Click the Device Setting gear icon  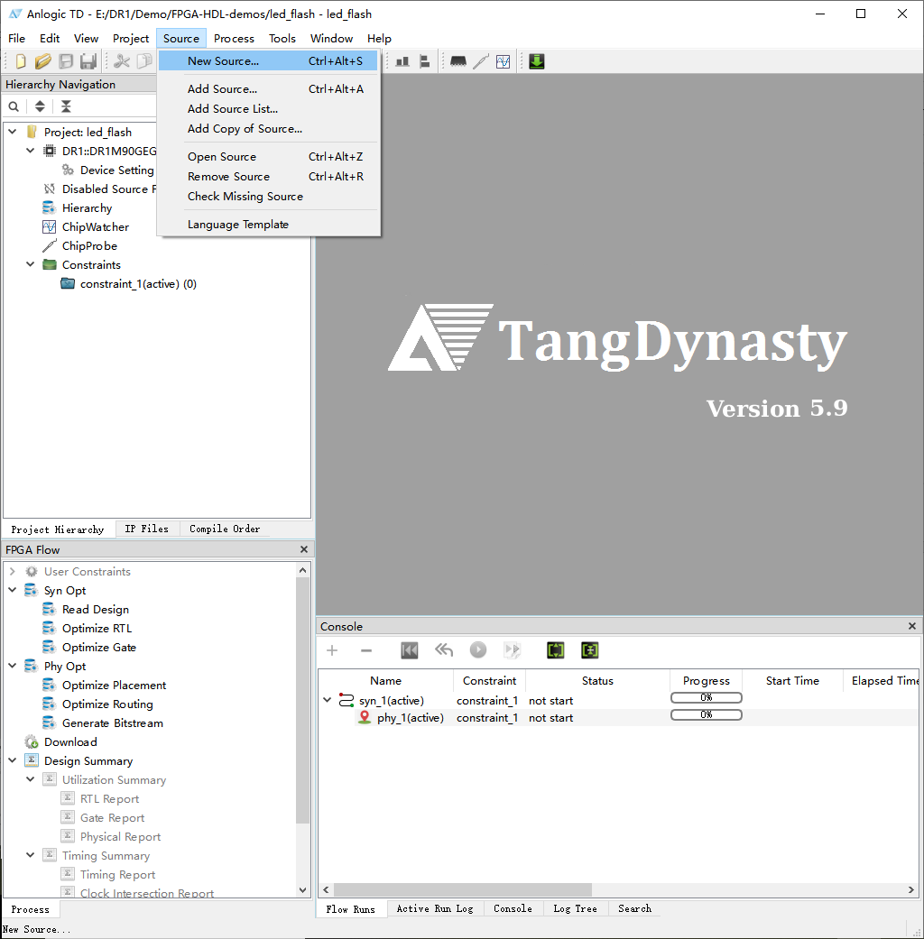[x=68, y=170]
